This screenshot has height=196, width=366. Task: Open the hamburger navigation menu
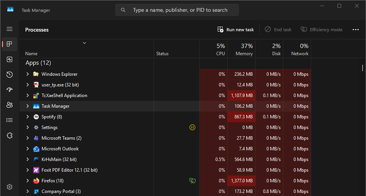click(x=10, y=29)
